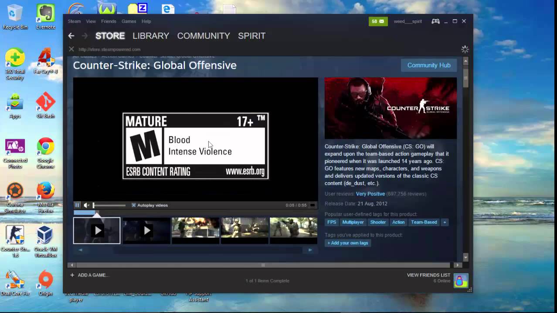
Task: Open the SPIRIT profile tab
Action: (x=251, y=36)
